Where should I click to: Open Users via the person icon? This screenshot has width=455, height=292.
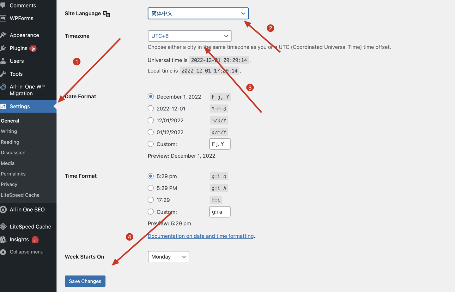[3, 61]
